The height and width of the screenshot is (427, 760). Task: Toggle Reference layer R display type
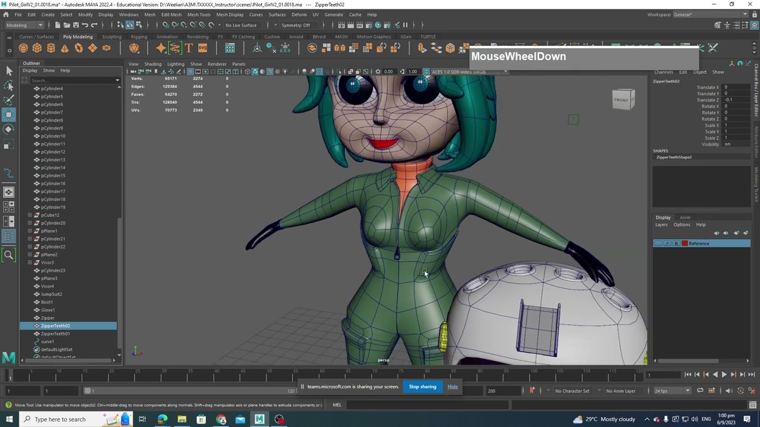tap(676, 244)
